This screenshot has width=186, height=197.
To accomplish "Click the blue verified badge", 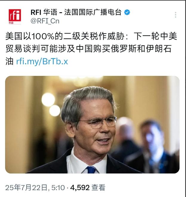I will click(127, 12).
